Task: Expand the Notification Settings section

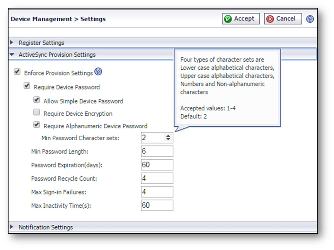Action: pyautogui.click(x=45, y=227)
